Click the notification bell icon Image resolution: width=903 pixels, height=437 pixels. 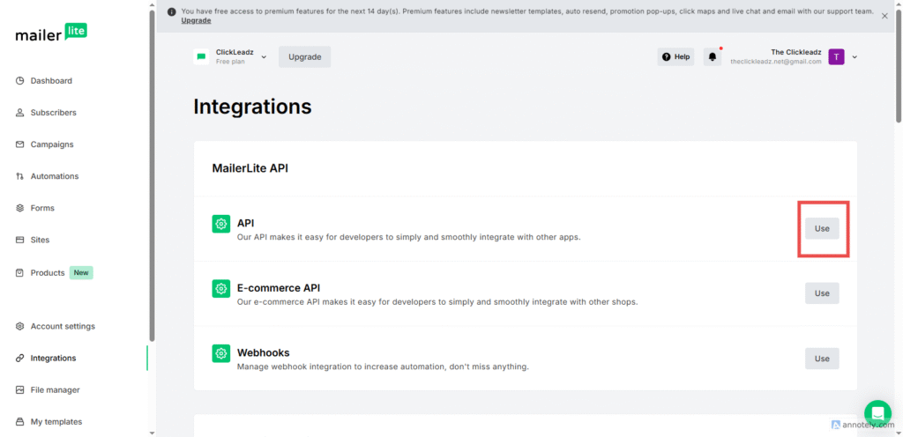712,57
